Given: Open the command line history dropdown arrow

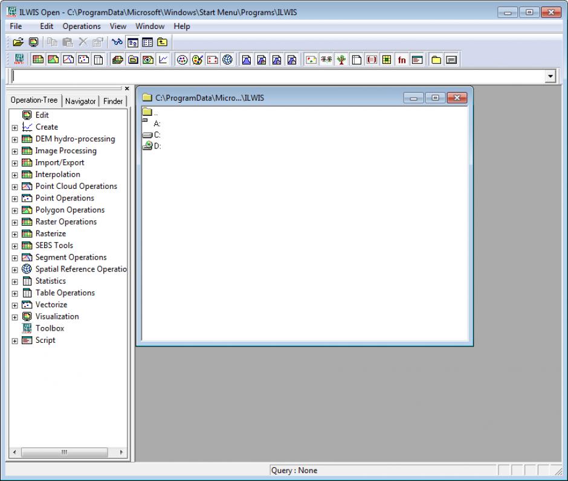Looking at the screenshot, I should (x=550, y=77).
